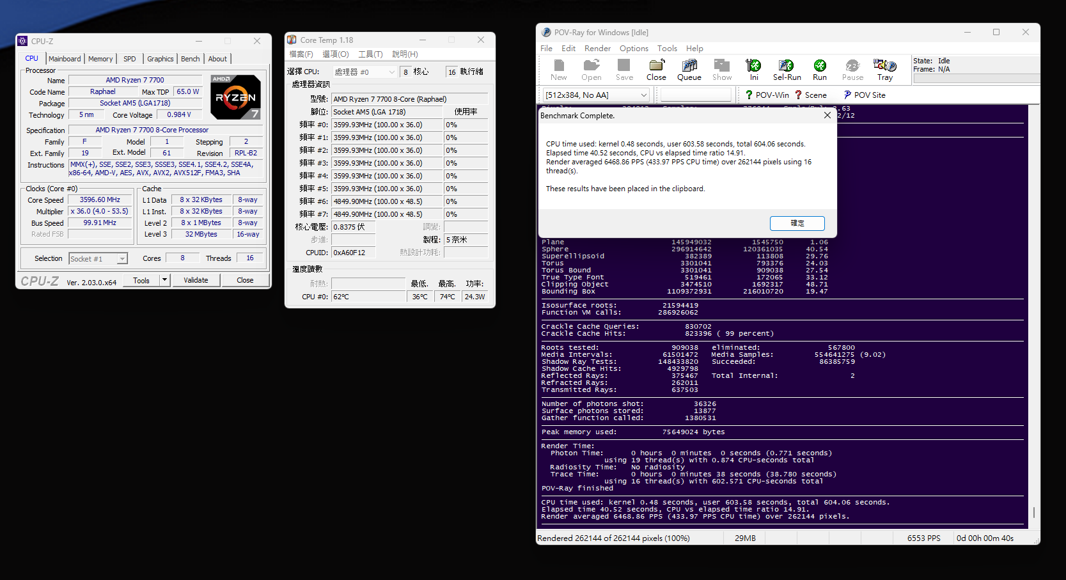Click the Save icon in POV-Ray toolbar
Screen dimensions: 1066x580
pyautogui.click(x=624, y=70)
